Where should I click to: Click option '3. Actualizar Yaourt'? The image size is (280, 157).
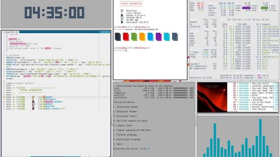click(126, 116)
